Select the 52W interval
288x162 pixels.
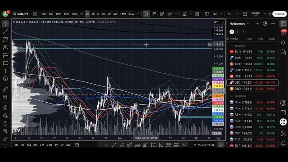131,14
